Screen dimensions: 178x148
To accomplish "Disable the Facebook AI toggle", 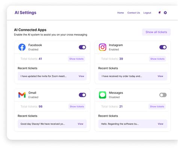I will (x=82, y=47).
